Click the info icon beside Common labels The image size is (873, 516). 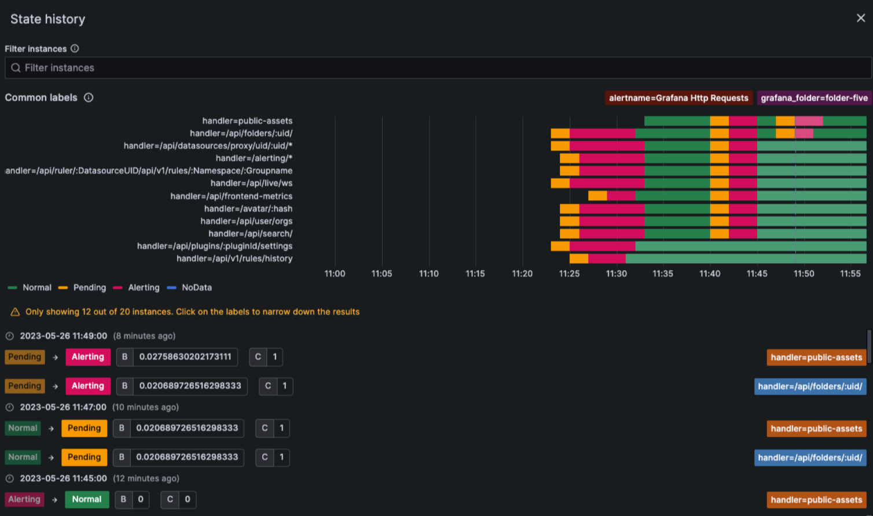click(x=89, y=98)
